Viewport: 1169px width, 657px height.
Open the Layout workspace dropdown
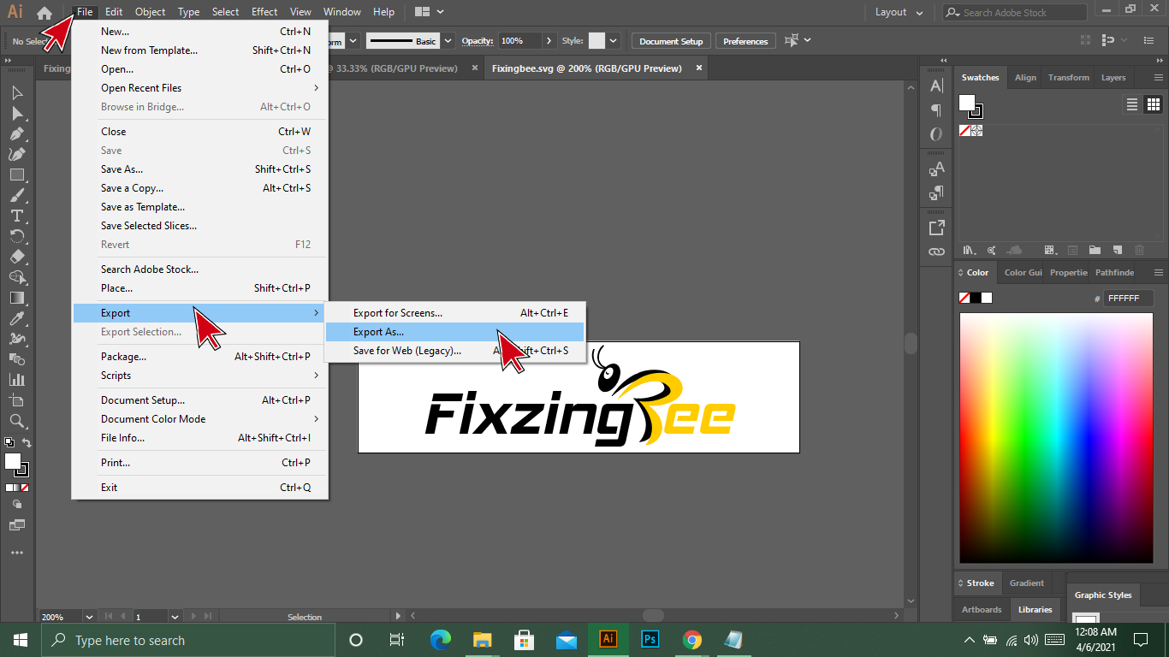point(899,12)
